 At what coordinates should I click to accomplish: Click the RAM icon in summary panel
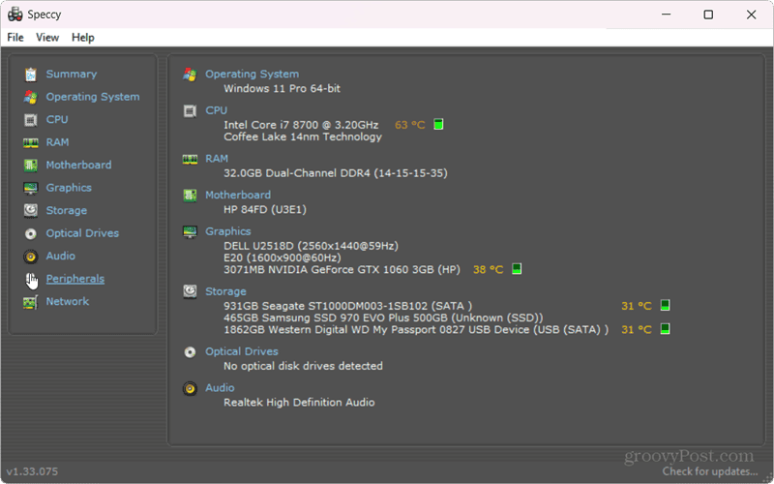tap(190, 159)
